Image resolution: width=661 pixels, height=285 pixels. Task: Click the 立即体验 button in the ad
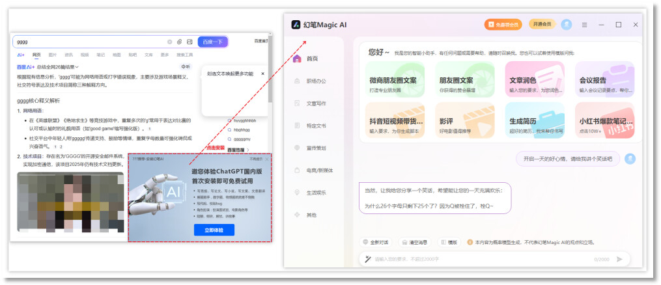(x=214, y=230)
